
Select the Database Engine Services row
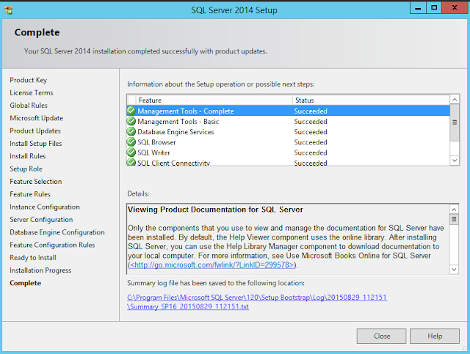[288, 132]
